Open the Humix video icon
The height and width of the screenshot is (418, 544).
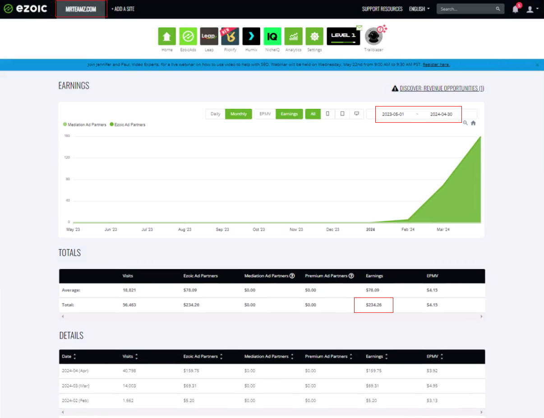(x=251, y=36)
